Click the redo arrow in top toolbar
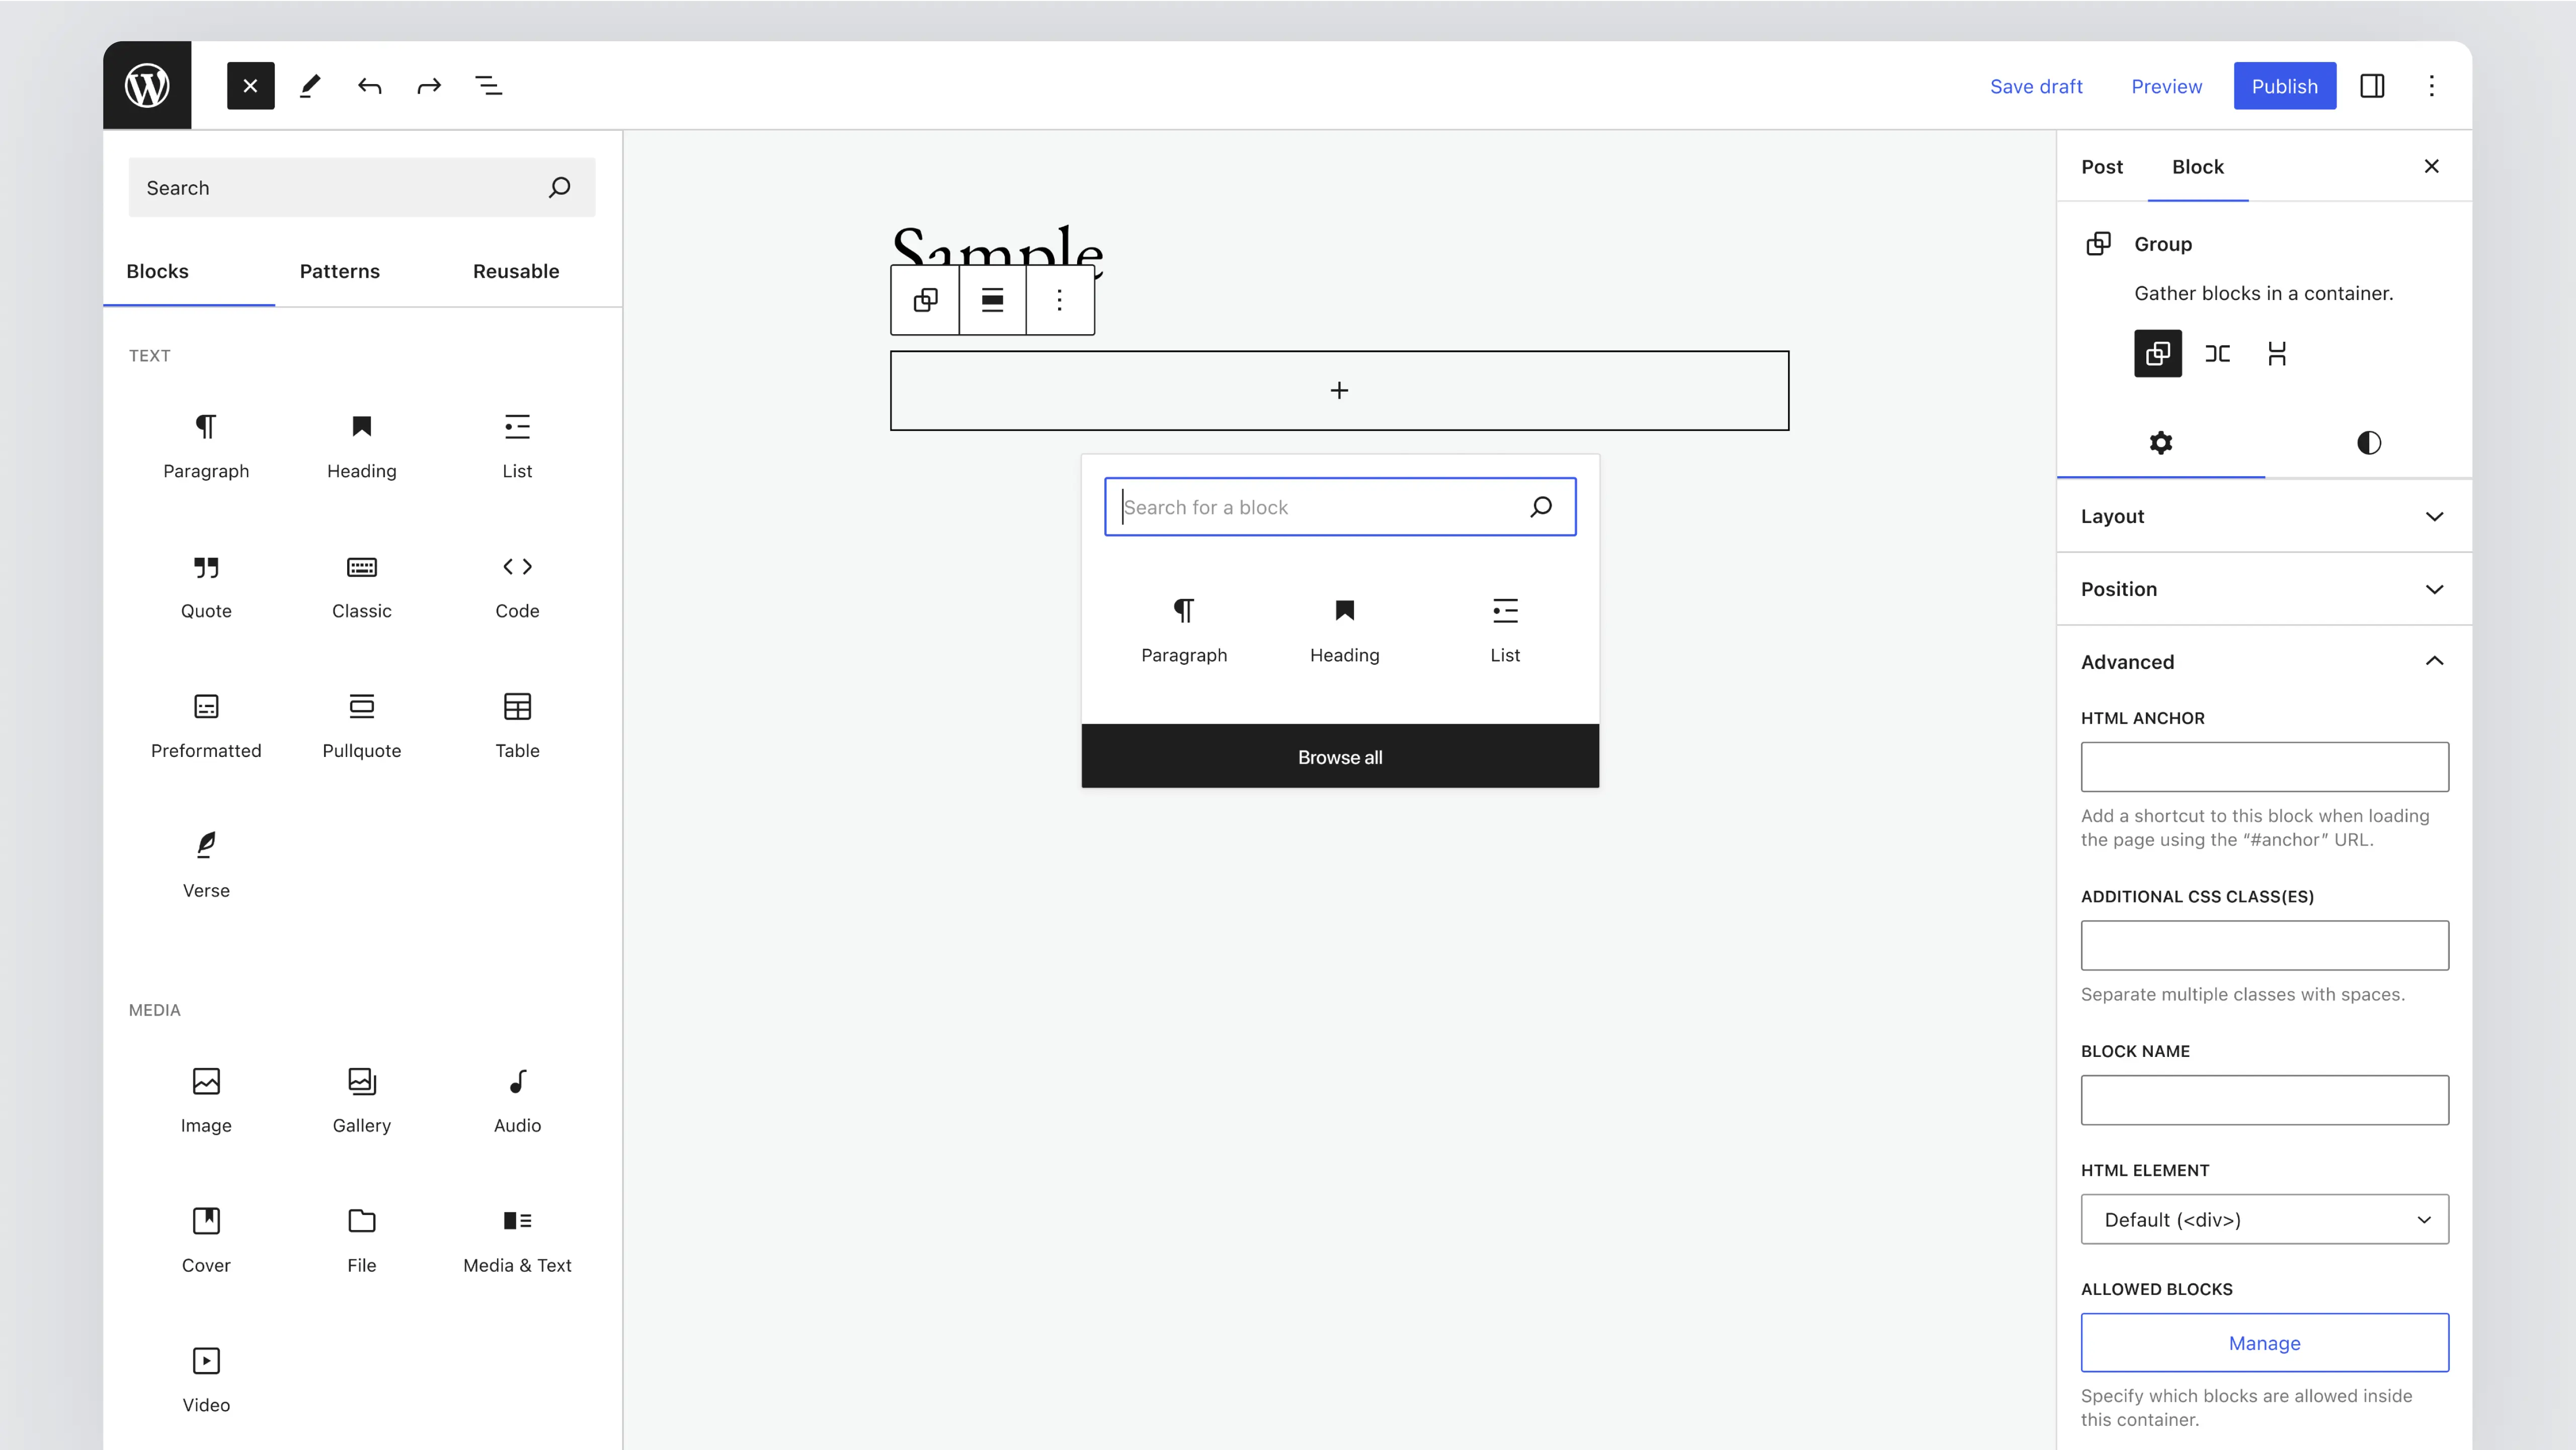Viewport: 2576px width, 1450px height. point(429,86)
